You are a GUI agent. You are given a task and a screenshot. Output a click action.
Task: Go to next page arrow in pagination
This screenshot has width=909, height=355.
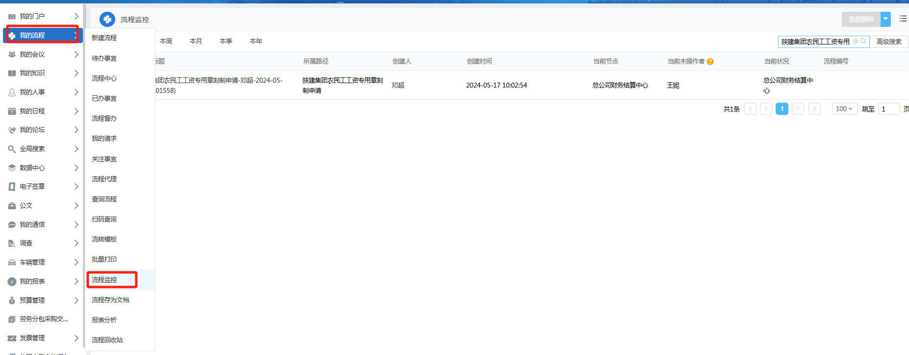pos(798,109)
